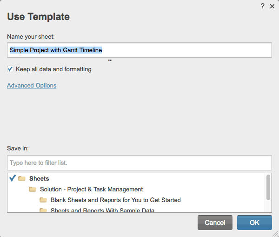Close the Use Template dialog
The image size is (279, 237).
pos(272,6)
